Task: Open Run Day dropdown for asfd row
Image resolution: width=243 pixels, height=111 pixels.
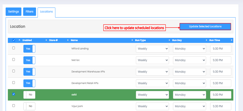Action: [190, 95]
